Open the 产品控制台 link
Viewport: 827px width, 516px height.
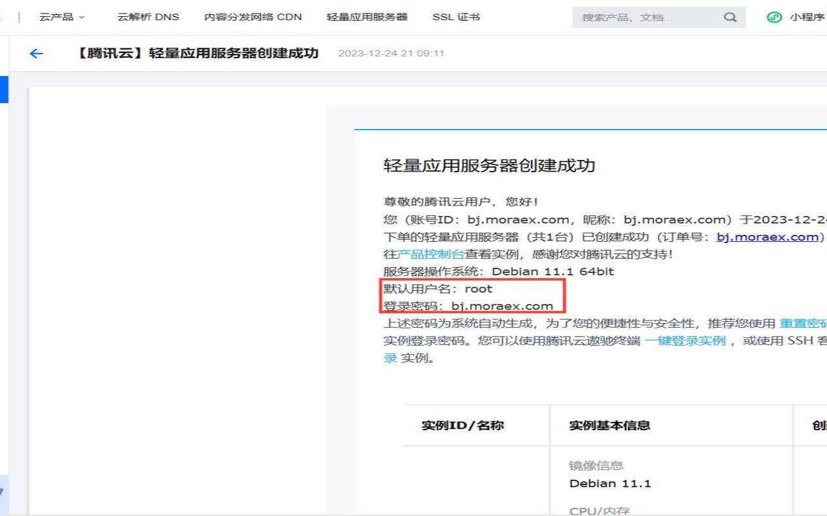tap(430, 254)
